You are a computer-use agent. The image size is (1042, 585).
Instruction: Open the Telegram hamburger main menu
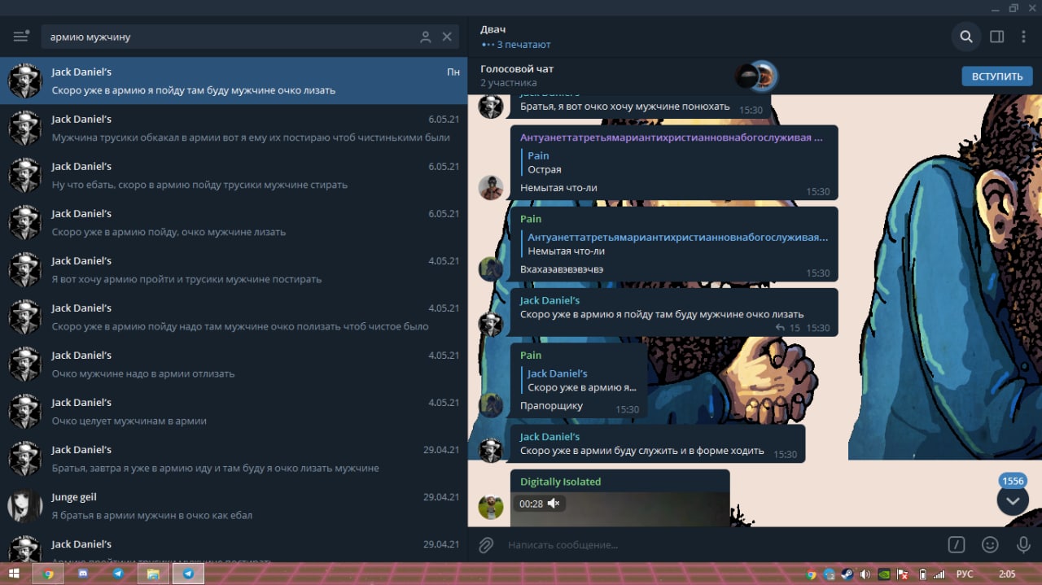click(21, 37)
